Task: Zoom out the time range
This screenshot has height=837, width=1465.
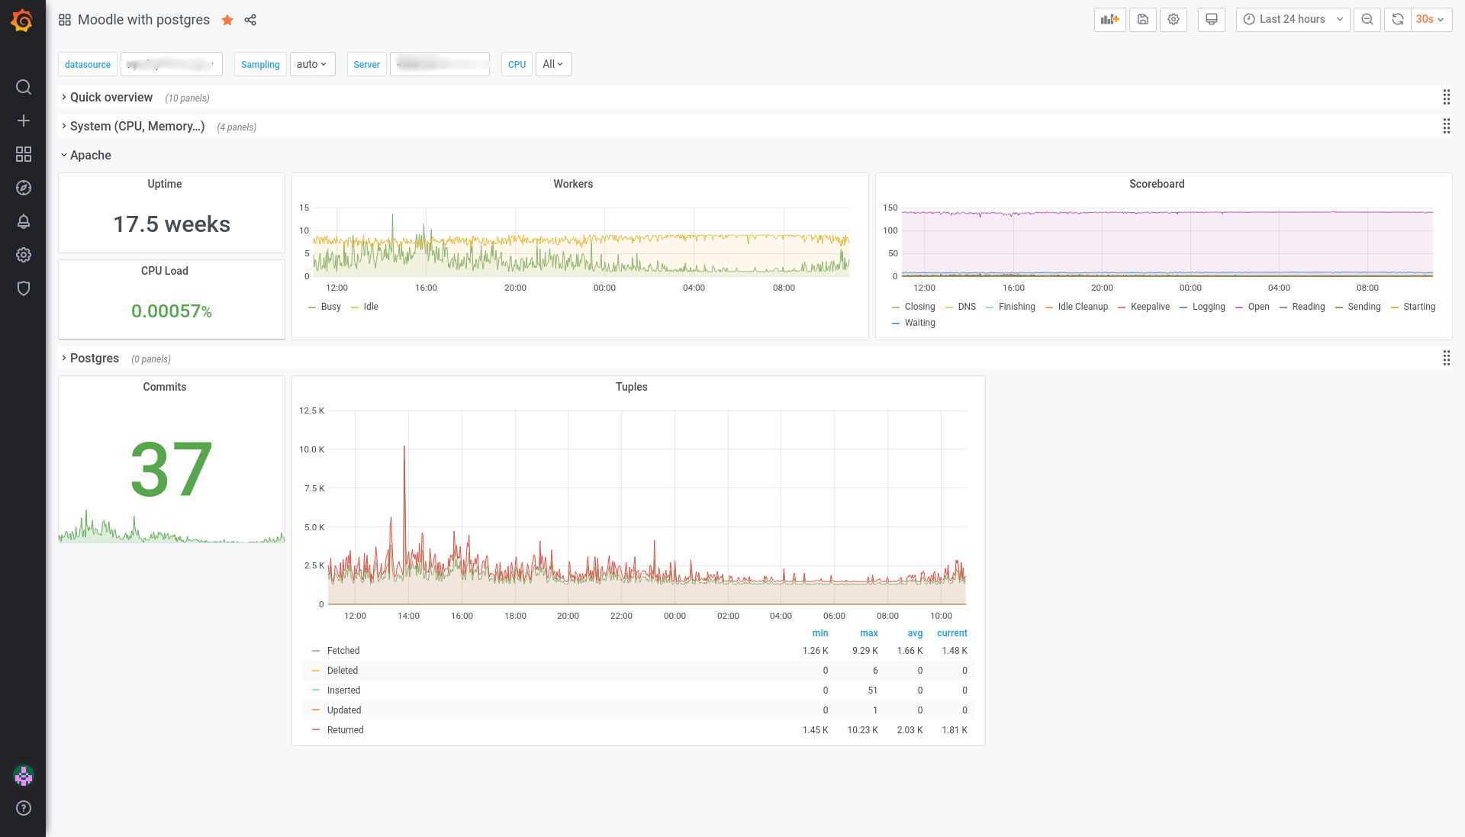Action: [1367, 20]
